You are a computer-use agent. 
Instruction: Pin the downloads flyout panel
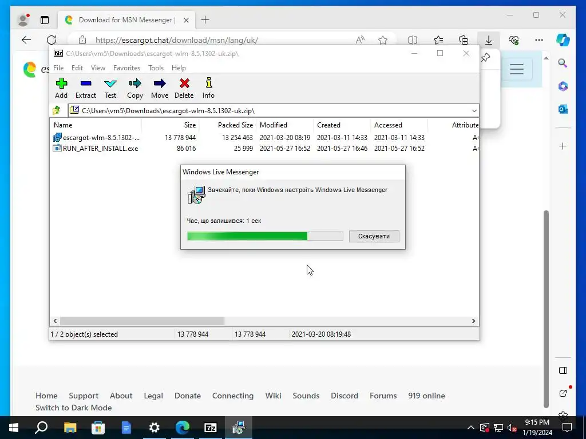click(x=485, y=58)
